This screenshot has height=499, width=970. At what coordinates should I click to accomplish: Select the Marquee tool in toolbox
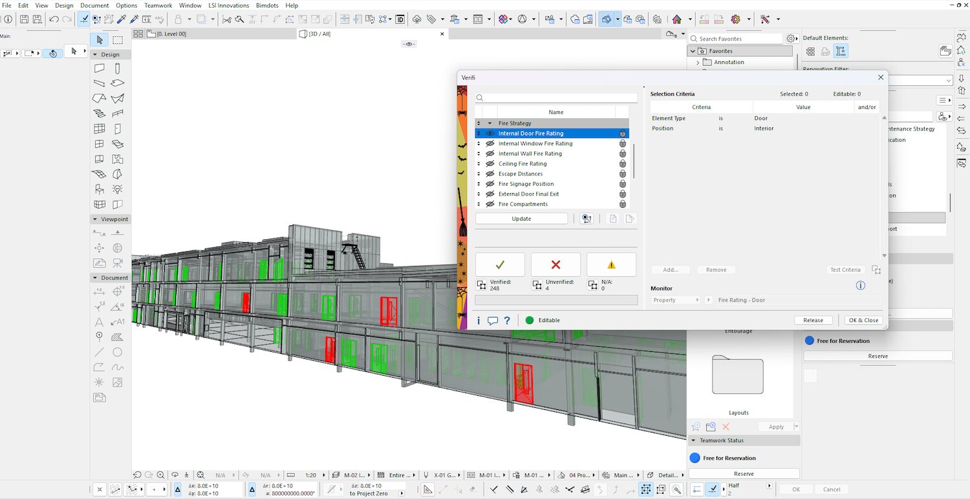[x=117, y=40]
